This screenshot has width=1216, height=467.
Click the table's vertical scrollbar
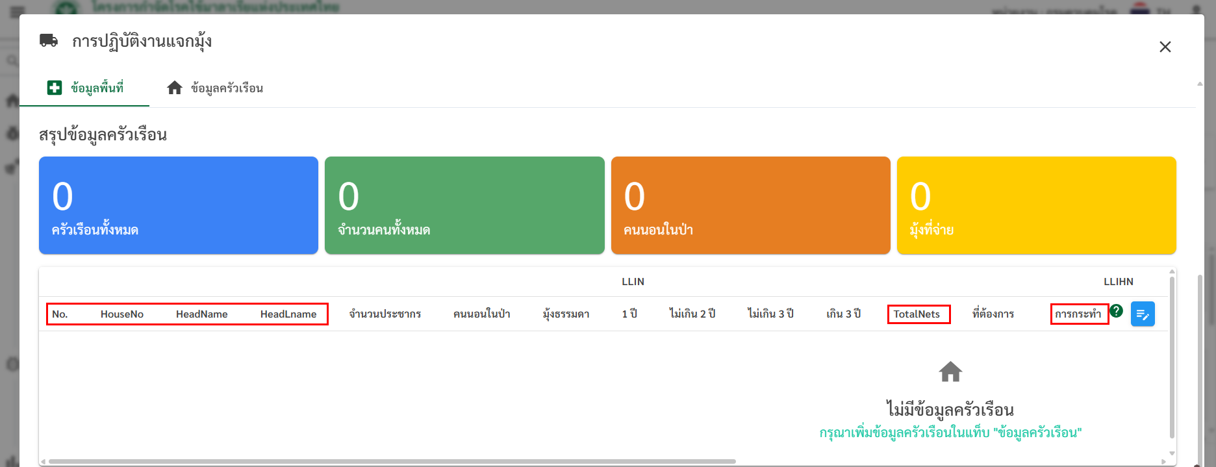click(x=1172, y=357)
